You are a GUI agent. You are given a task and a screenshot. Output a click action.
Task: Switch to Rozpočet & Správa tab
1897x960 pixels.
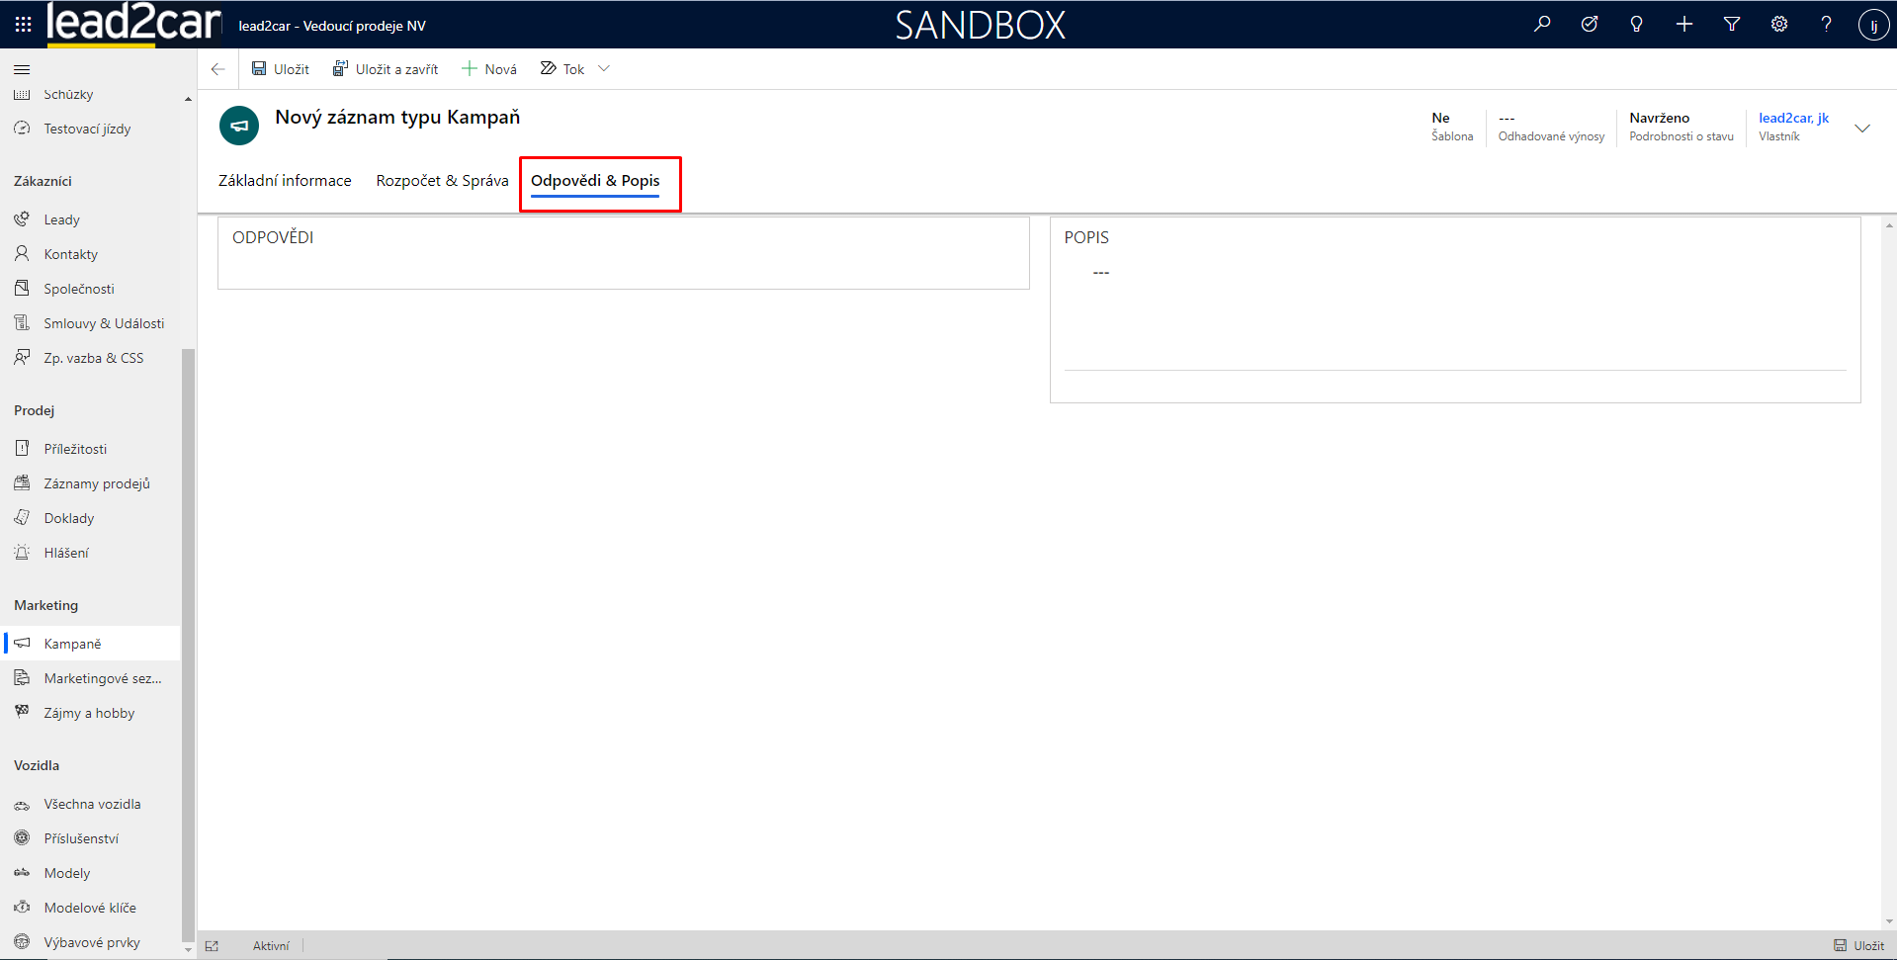(442, 181)
